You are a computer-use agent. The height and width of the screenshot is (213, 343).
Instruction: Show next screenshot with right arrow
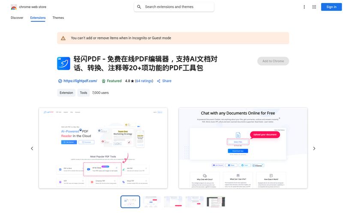[314, 149]
